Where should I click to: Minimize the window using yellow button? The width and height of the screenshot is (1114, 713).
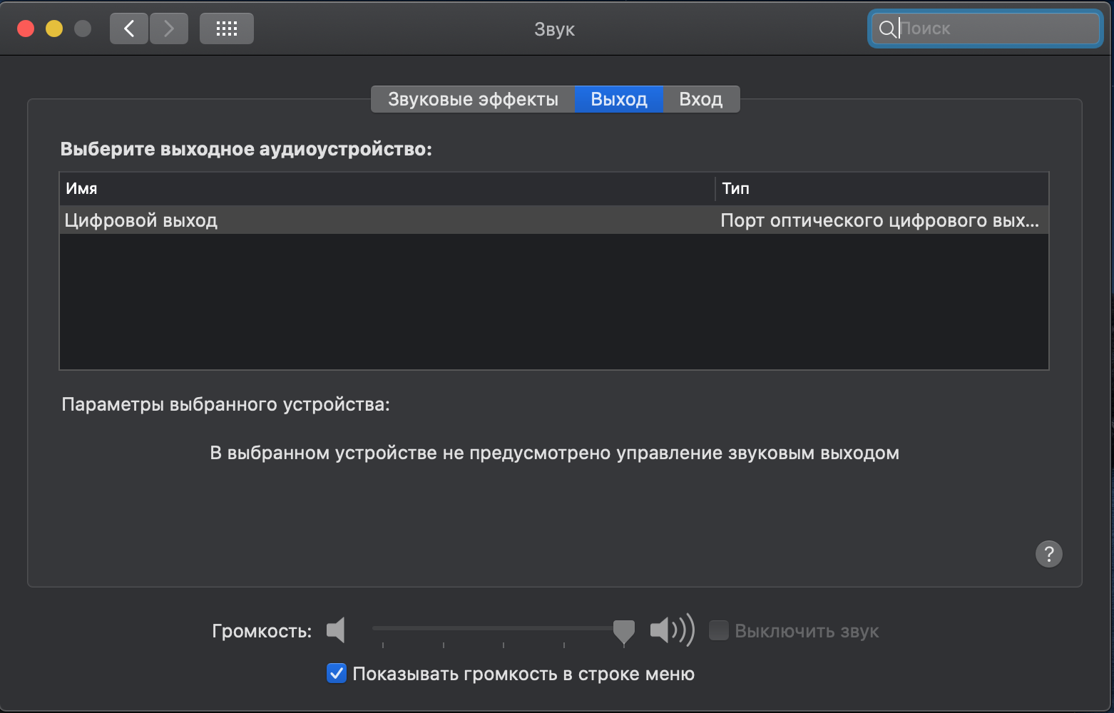(x=54, y=29)
